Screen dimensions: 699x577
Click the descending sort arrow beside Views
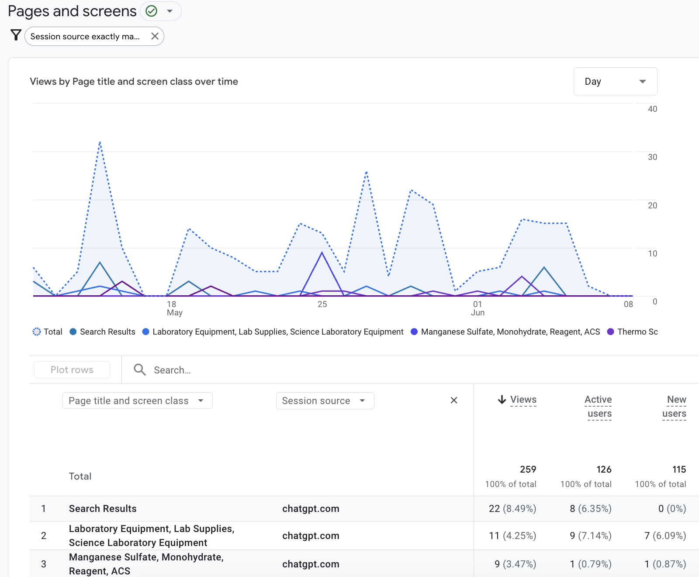(502, 400)
